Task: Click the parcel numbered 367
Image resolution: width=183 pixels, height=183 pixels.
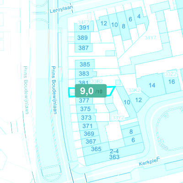Action: coord(91,141)
